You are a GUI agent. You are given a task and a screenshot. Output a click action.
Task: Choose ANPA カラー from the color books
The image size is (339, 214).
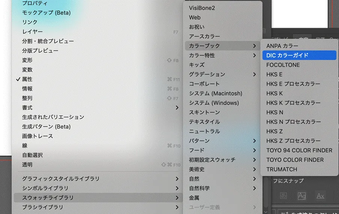coord(282,46)
